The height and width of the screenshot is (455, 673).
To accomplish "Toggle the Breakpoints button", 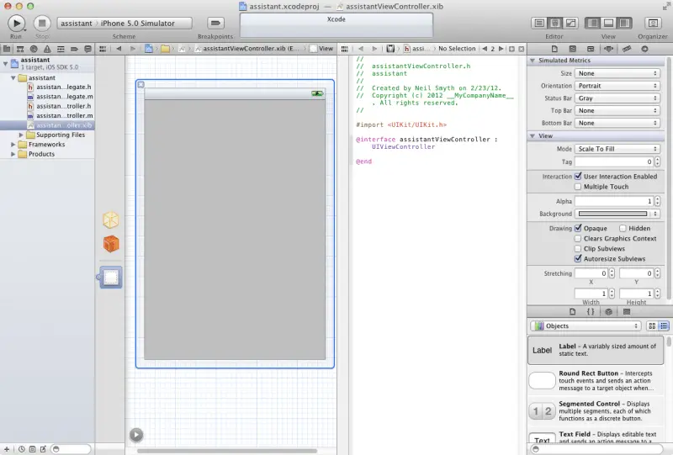I will point(215,23).
